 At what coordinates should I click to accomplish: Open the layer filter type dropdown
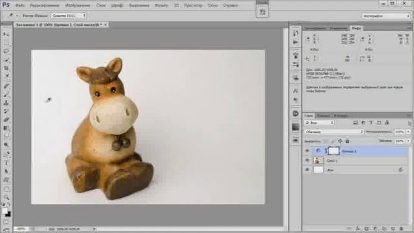click(x=319, y=122)
